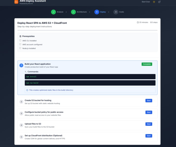The width and height of the screenshot is (176, 147).
Task: Click the Prerequisites heading text
Action: pos(29,36)
